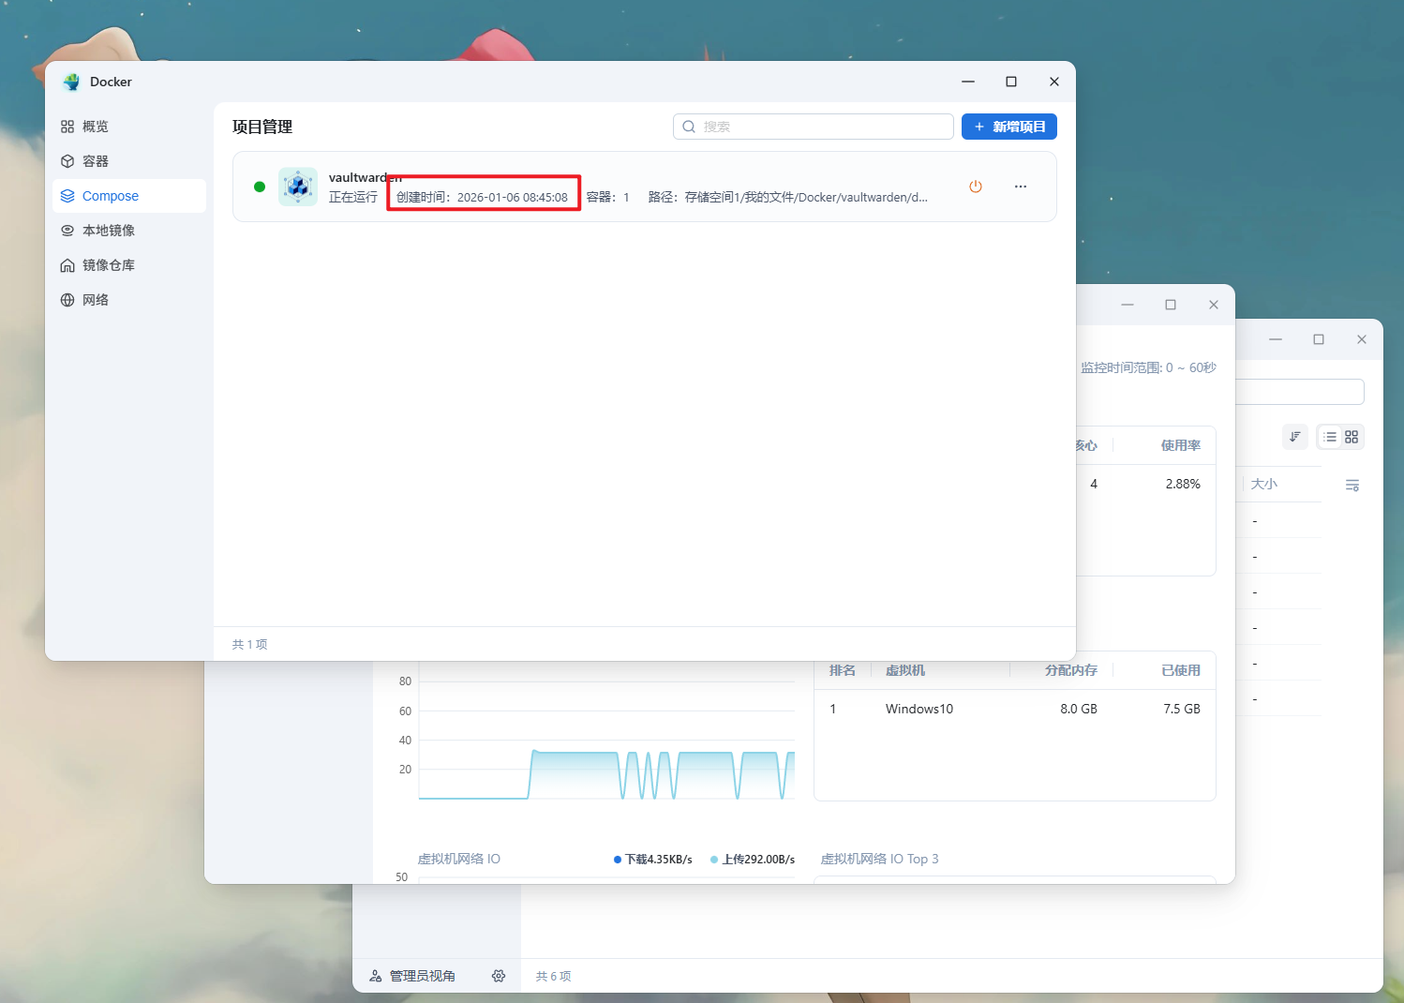The width and height of the screenshot is (1404, 1003).
Task: Click the 正在运行 status text
Action: click(x=353, y=197)
